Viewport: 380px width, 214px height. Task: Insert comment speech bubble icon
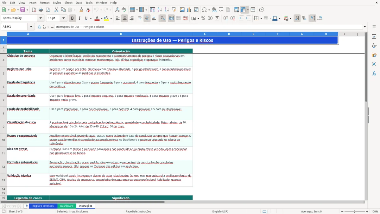pos(221,10)
